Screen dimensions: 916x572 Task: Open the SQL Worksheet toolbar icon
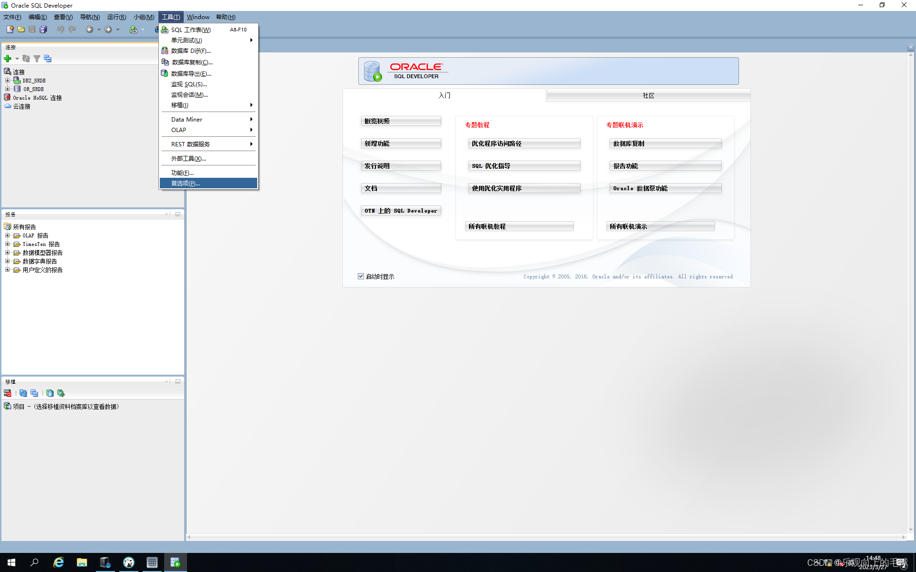pyautogui.click(x=134, y=30)
